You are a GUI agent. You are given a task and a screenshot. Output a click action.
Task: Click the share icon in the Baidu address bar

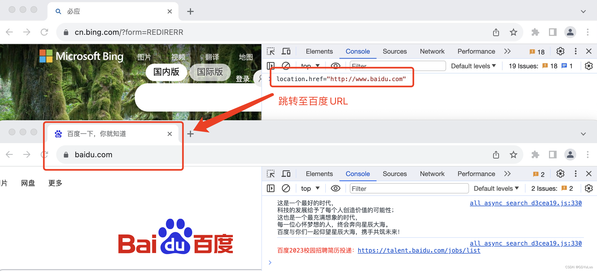496,155
